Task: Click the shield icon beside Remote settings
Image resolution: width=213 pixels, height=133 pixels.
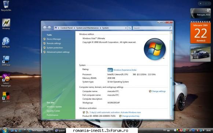Action: (44, 44)
